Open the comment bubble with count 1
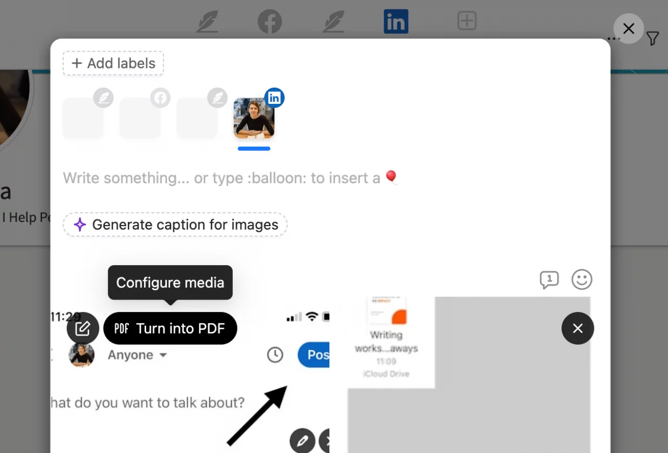The height and width of the screenshot is (453, 668). pos(549,280)
